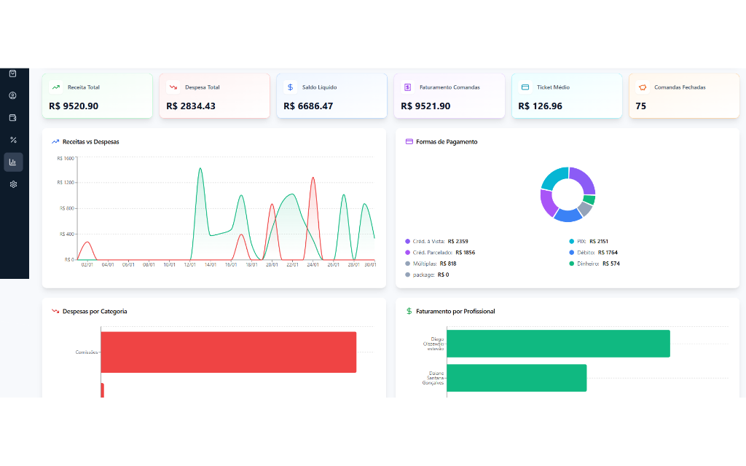746x466 pixels.
Task: Click the Comissões axis label
Action: point(86,352)
